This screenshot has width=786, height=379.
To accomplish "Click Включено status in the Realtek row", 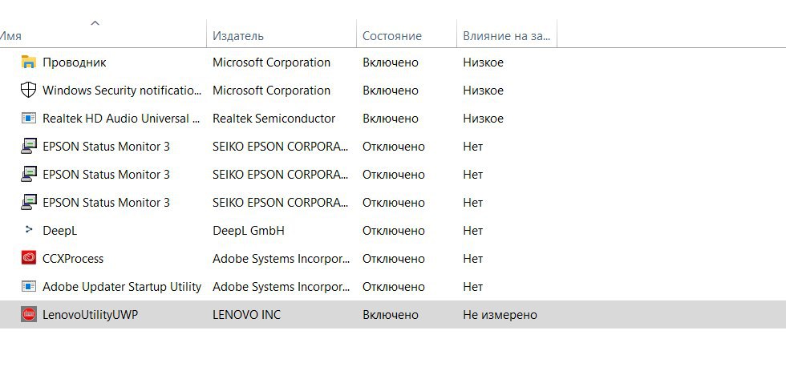I will 391,118.
